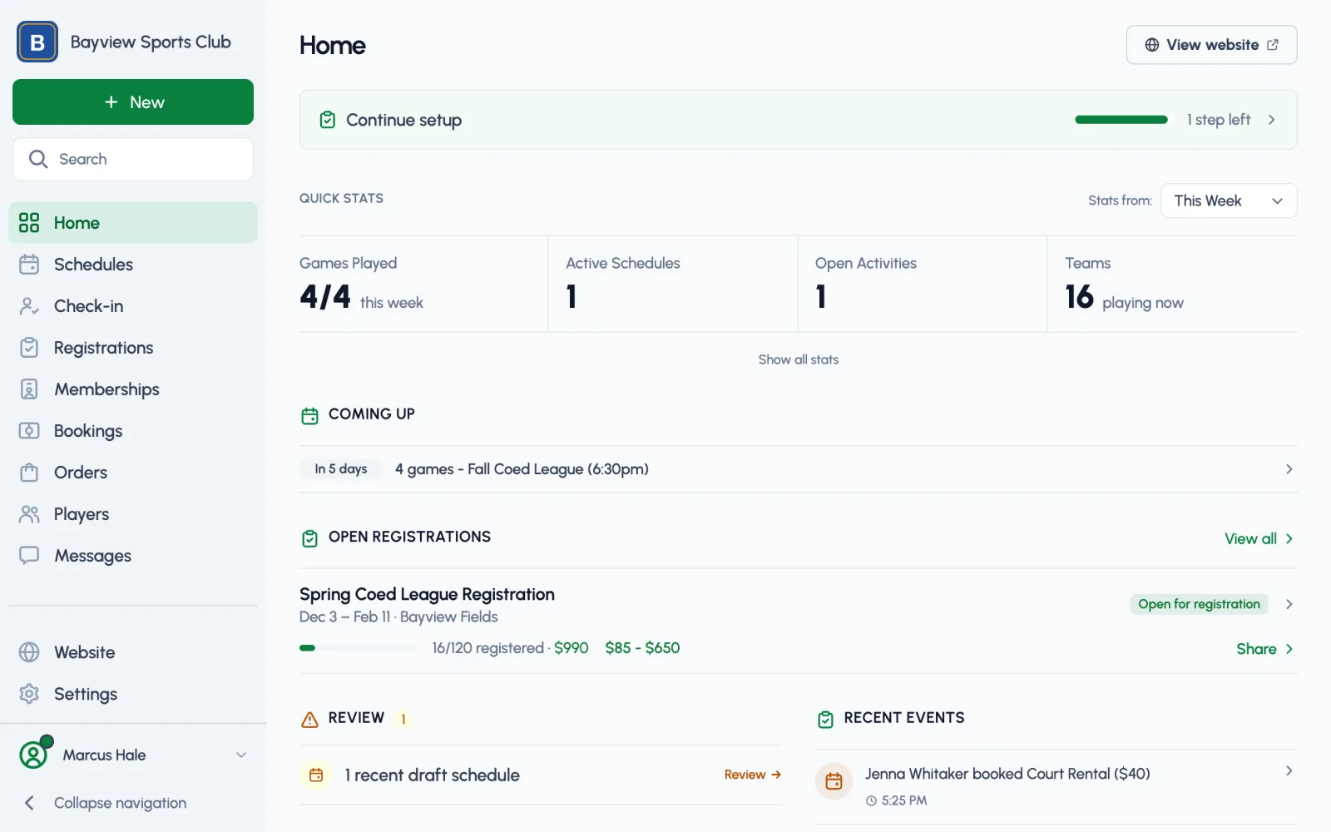Click the Marcus Hale avatar icon
Image resolution: width=1331 pixels, height=832 pixels.
click(34, 754)
